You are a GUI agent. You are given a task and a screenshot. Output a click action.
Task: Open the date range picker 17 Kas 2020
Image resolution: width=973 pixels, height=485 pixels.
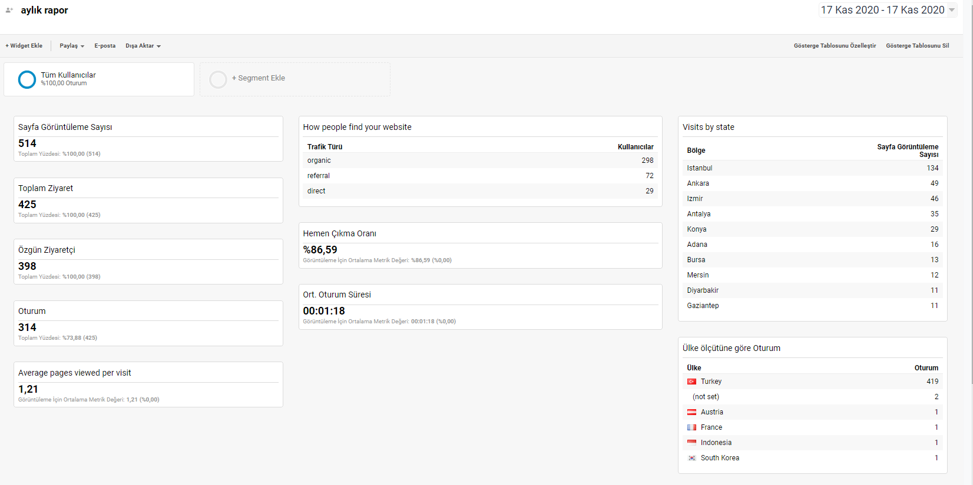point(888,10)
